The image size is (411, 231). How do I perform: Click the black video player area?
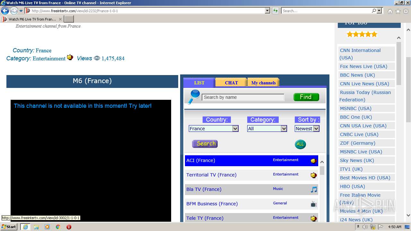(91, 161)
